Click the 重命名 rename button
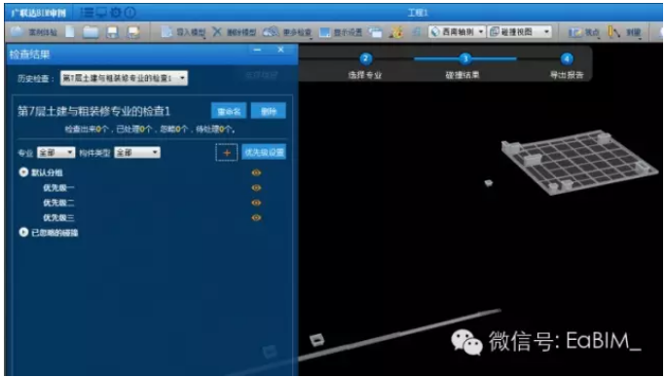 [x=229, y=111]
